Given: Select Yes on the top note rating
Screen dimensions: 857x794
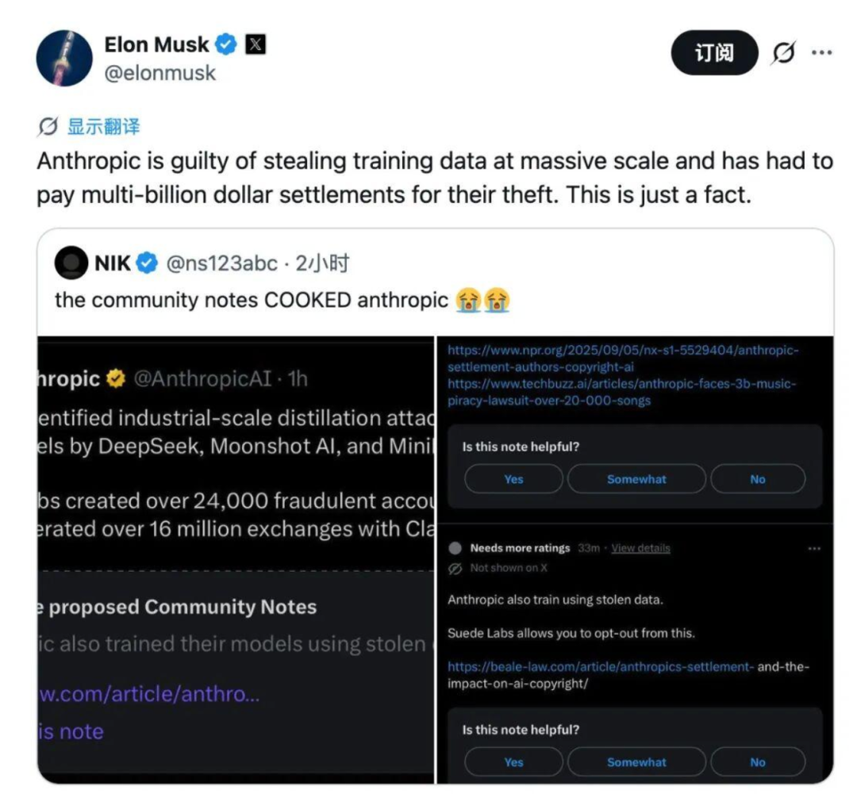Looking at the screenshot, I should point(513,479).
